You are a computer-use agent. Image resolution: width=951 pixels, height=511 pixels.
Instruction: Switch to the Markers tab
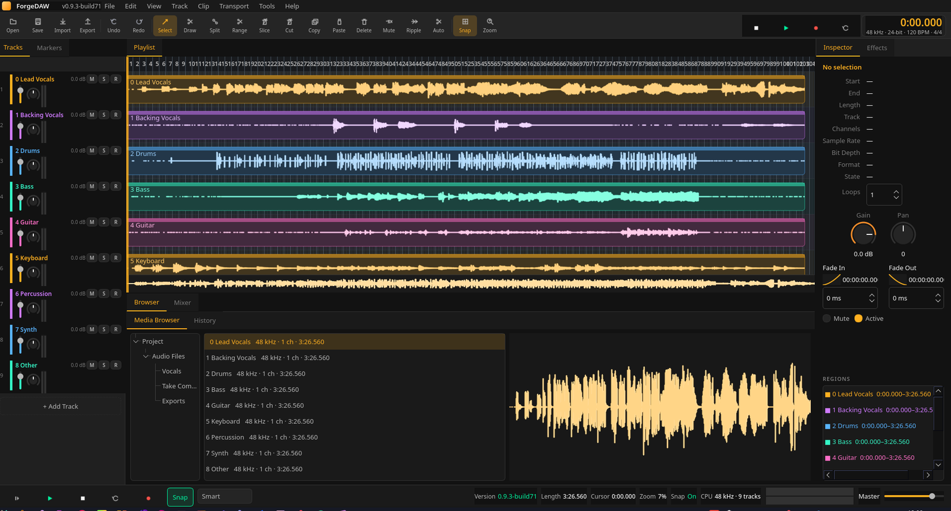[x=49, y=48]
